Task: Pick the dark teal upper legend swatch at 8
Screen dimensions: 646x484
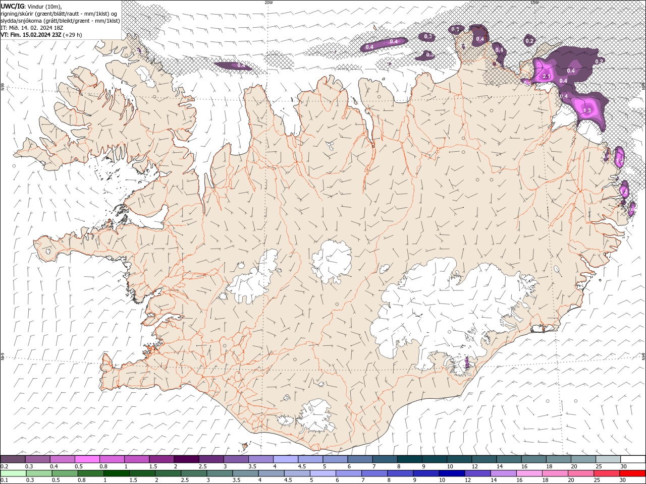Action: [410, 459]
